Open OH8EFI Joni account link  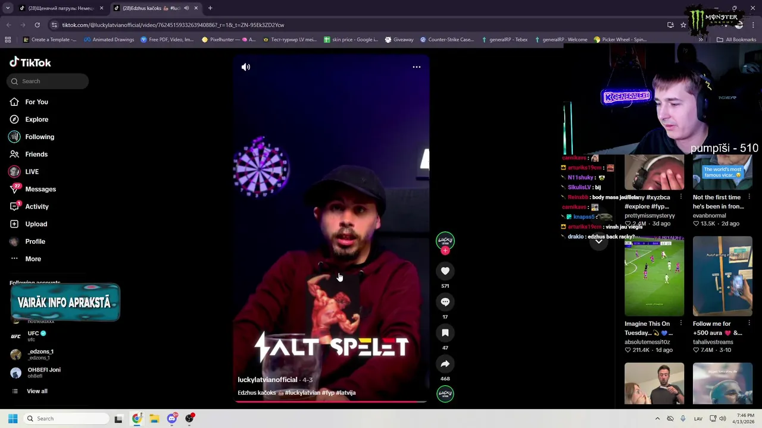pyautogui.click(x=36, y=373)
